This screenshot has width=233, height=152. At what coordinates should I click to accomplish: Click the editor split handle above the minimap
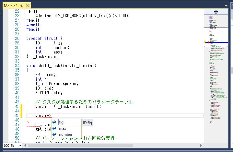[x=216, y=11]
